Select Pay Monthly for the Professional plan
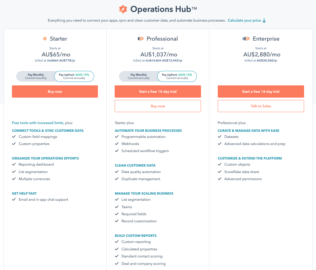Viewport: 316px width, 270px height. [139, 76]
